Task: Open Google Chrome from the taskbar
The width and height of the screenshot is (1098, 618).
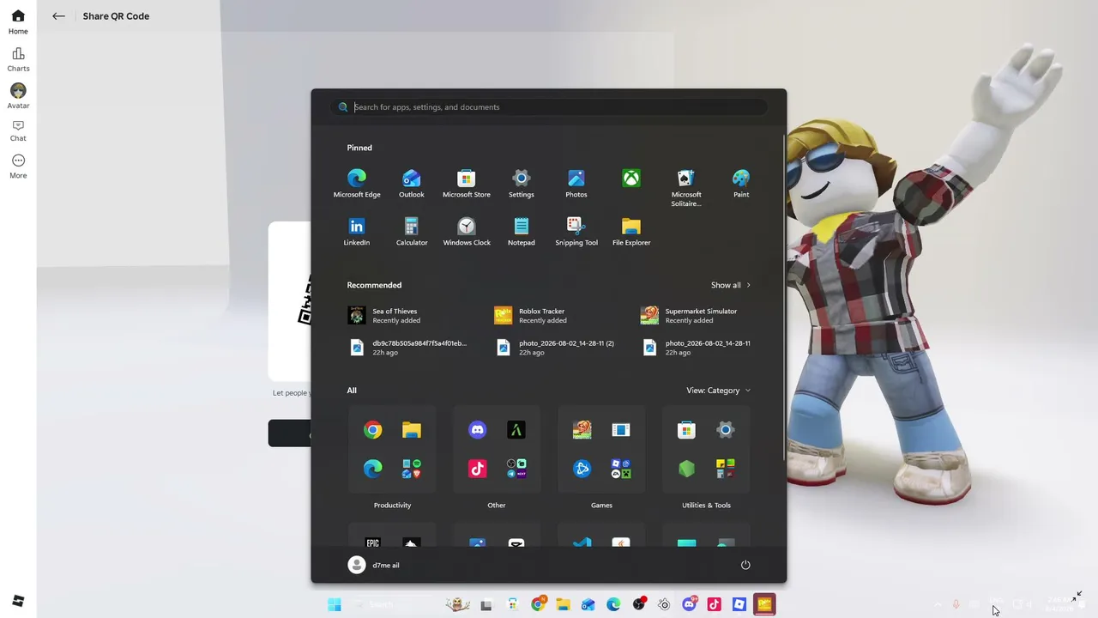Action: tap(538, 605)
